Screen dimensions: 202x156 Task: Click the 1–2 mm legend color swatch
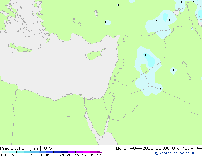[20, 152]
